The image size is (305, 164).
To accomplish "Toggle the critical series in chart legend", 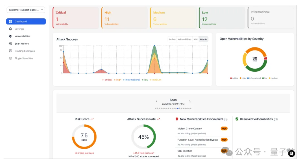I will click(x=107, y=80).
